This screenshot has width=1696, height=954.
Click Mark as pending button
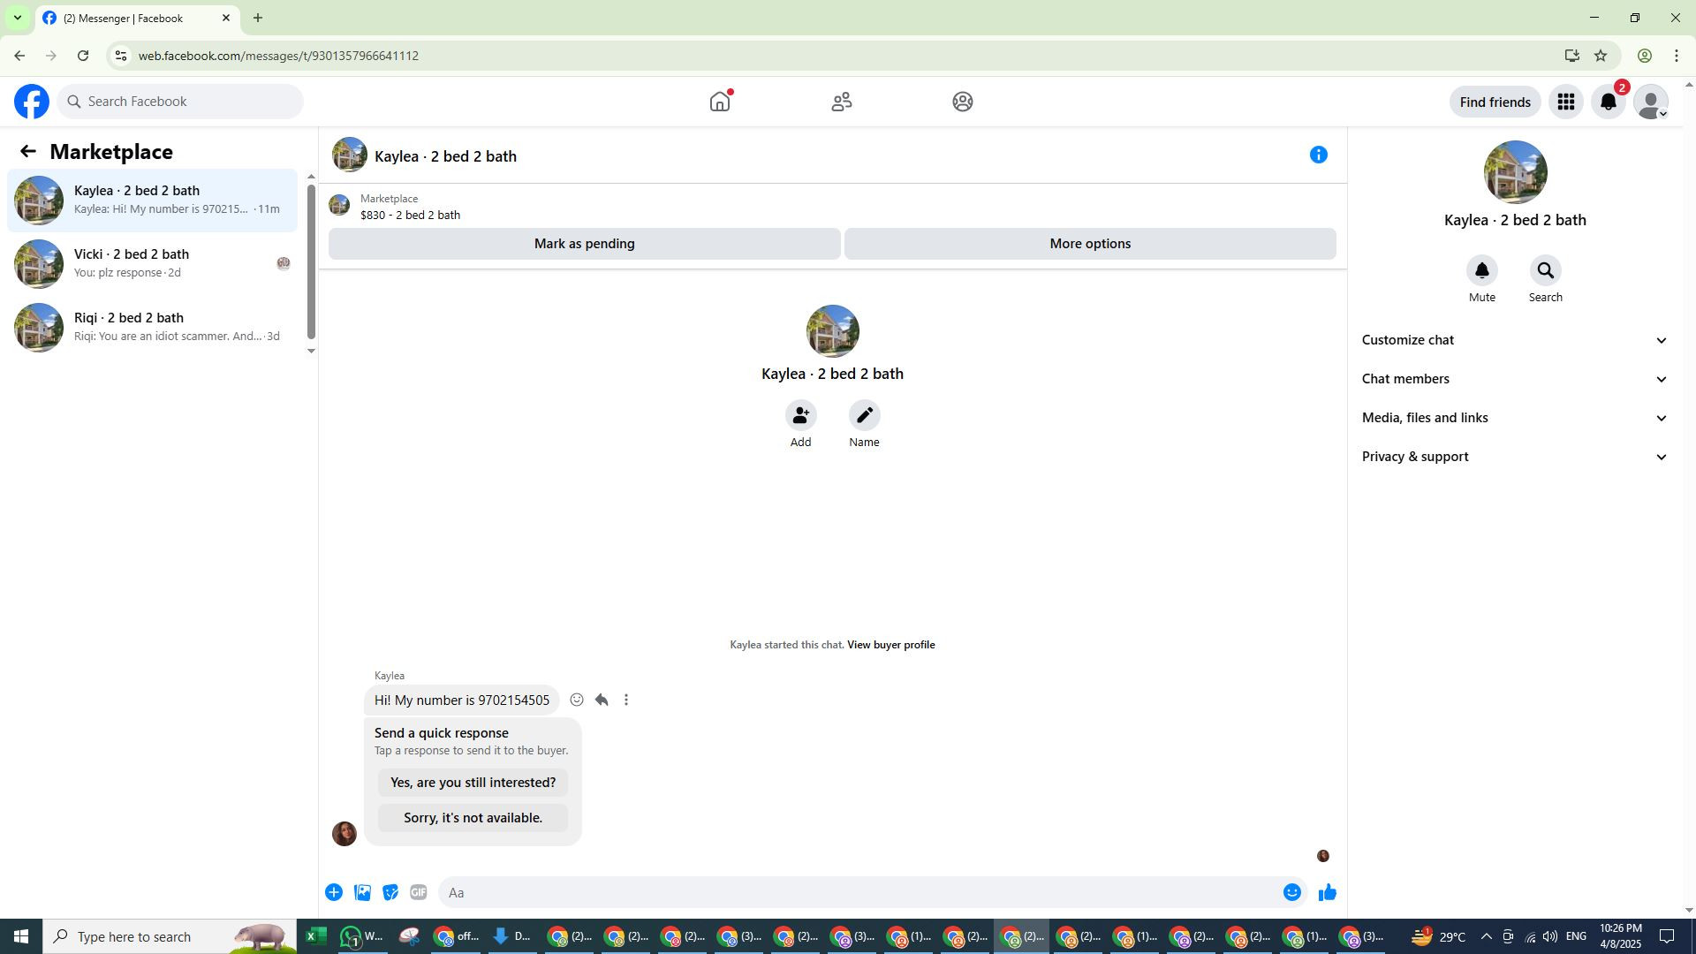tap(584, 244)
